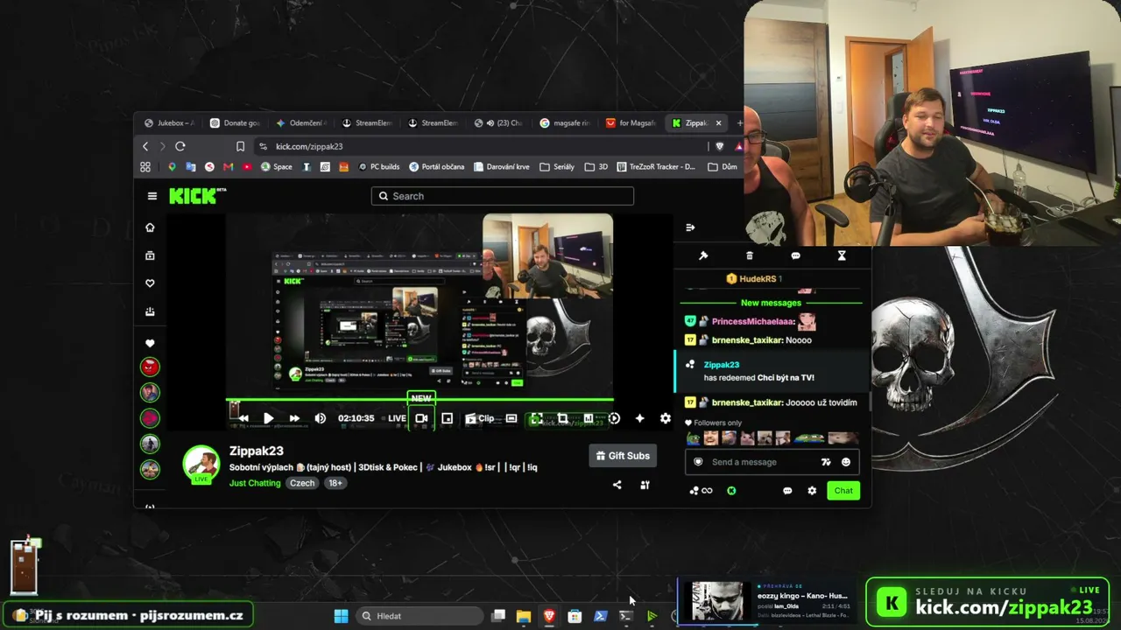The height and width of the screenshot is (630, 1121).
Task: Switch to the Jukebox browser tab
Action: tap(170, 123)
